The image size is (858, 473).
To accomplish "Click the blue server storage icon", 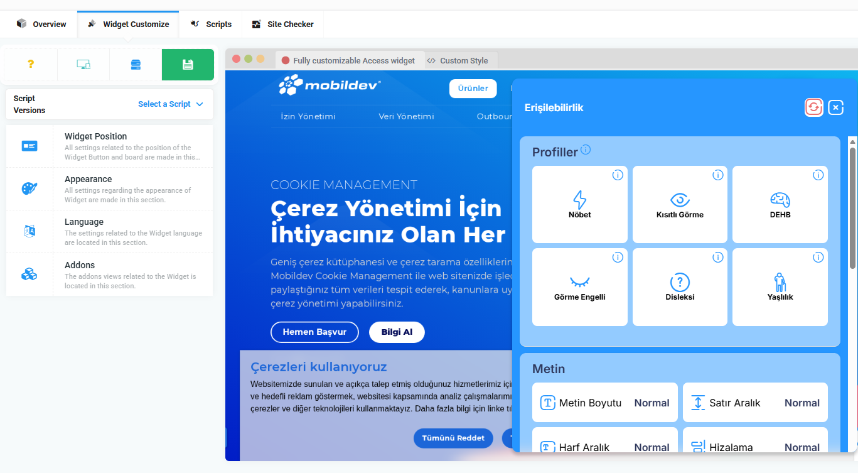I will point(136,64).
